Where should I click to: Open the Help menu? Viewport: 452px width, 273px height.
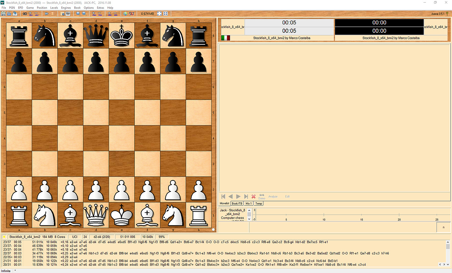110,8
